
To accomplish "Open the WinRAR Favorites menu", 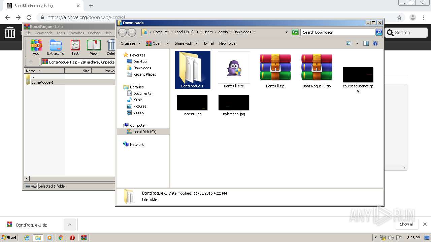I will pyautogui.click(x=76, y=33).
